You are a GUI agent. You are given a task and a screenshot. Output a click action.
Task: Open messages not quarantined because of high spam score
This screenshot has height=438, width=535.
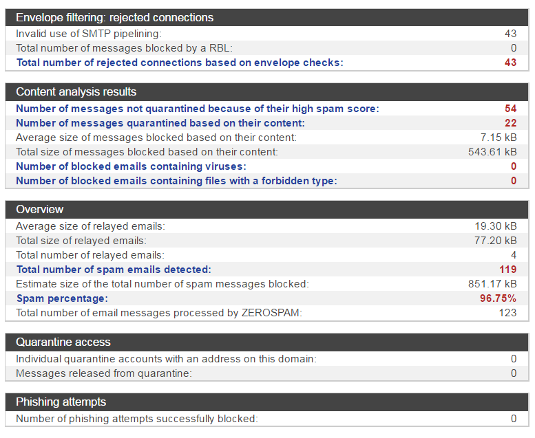click(x=198, y=109)
